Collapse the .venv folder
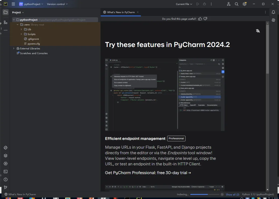 click(x=18, y=25)
